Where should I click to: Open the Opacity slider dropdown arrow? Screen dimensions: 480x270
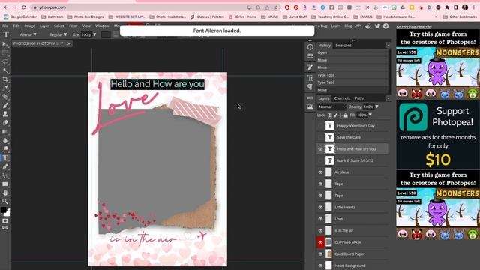click(x=376, y=106)
